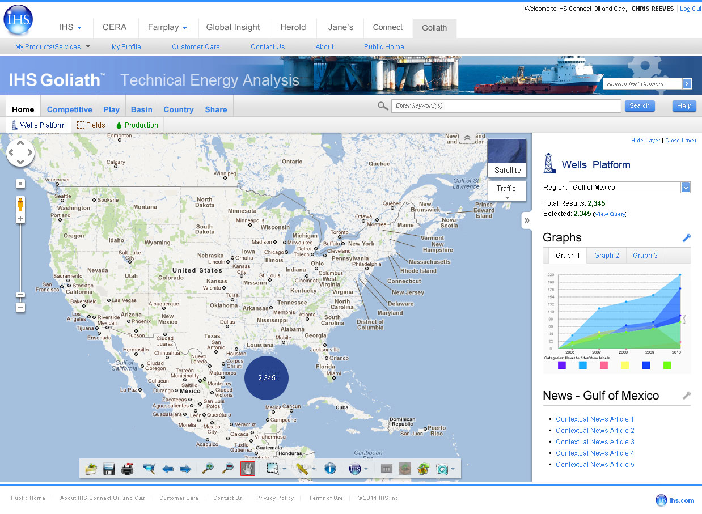The image size is (702, 514).
Task: Select the zoom out magnifier tool
Action: pyautogui.click(x=227, y=469)
